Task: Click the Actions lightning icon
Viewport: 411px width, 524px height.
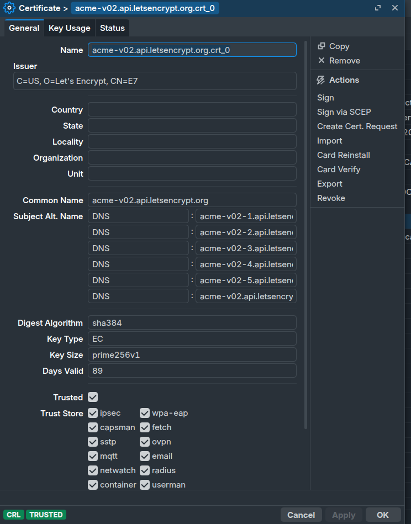Action: tap(321, 80)
